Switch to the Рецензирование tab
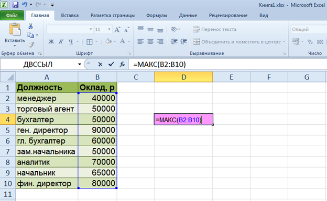This screenshot has height=201, width=327. point(228,16)
